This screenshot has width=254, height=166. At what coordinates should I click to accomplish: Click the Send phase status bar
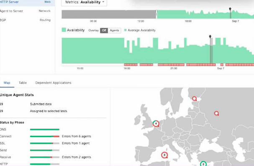coord(45,150)
